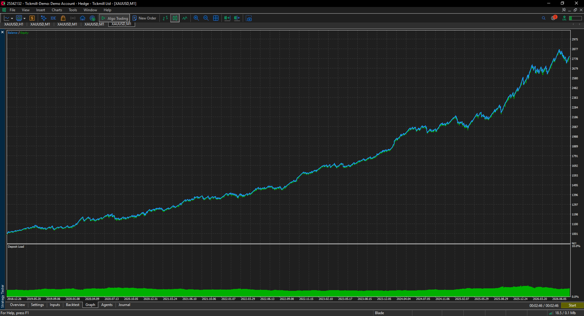
Task: Select the XAUUSD,H1 chart tab
Action: (14, 24)
